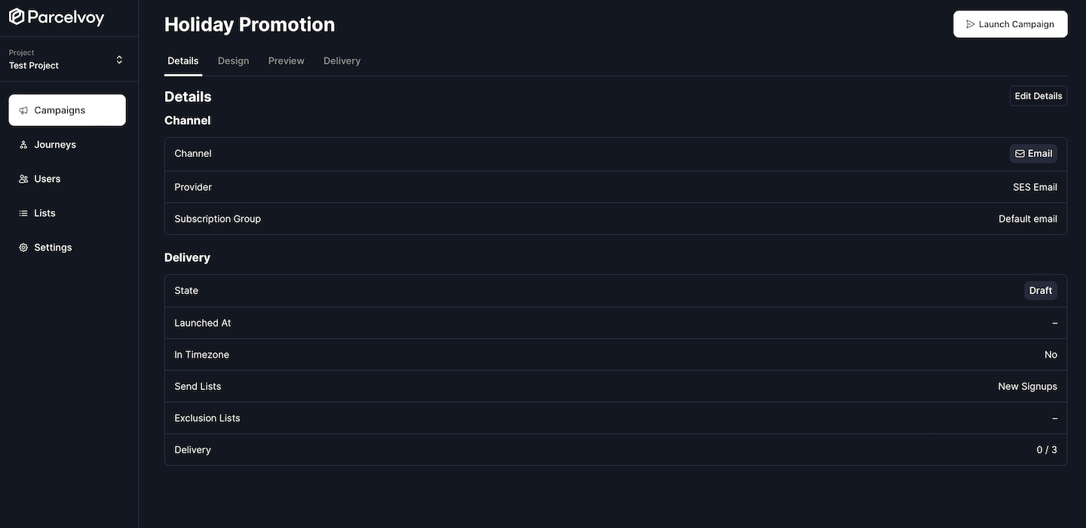Image resolution: width=1086 pixels, height=528 pixels.
Task: Click the Settings gear icon
Action: pos(23,247)
